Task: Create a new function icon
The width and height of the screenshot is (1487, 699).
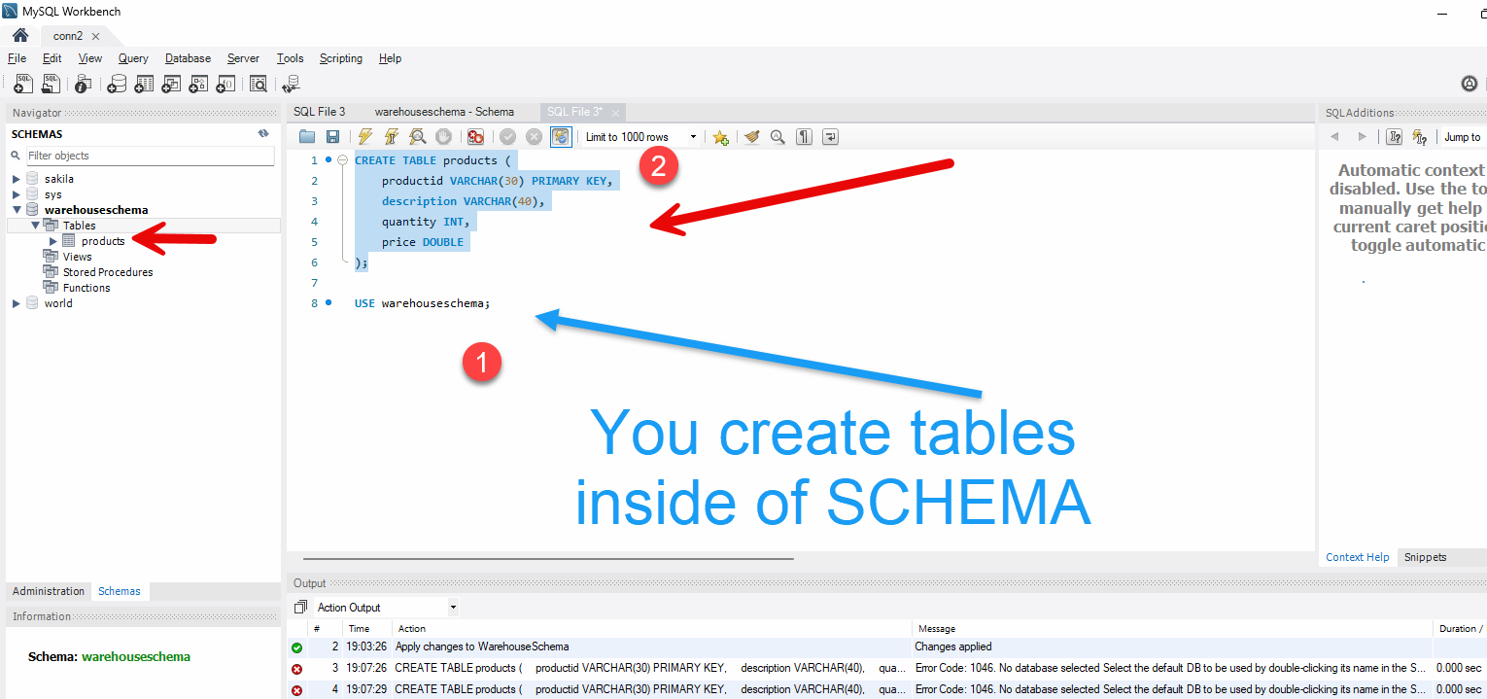Action: (x=225, y=84)
